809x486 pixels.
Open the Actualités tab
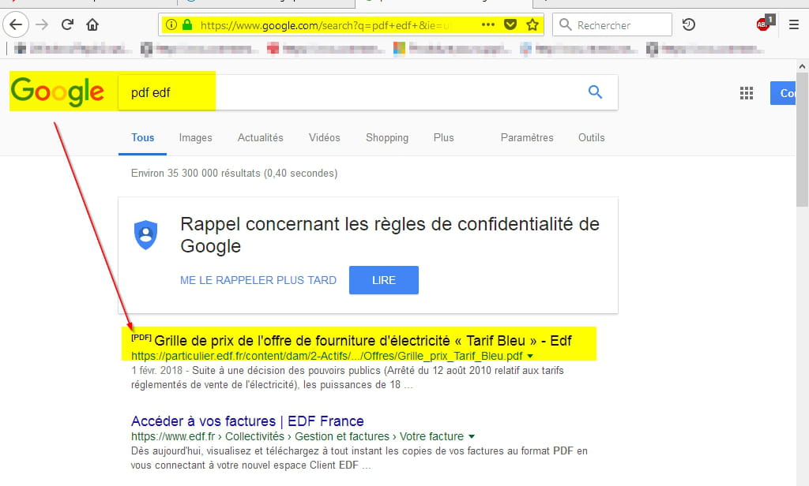tap(260, 137)
